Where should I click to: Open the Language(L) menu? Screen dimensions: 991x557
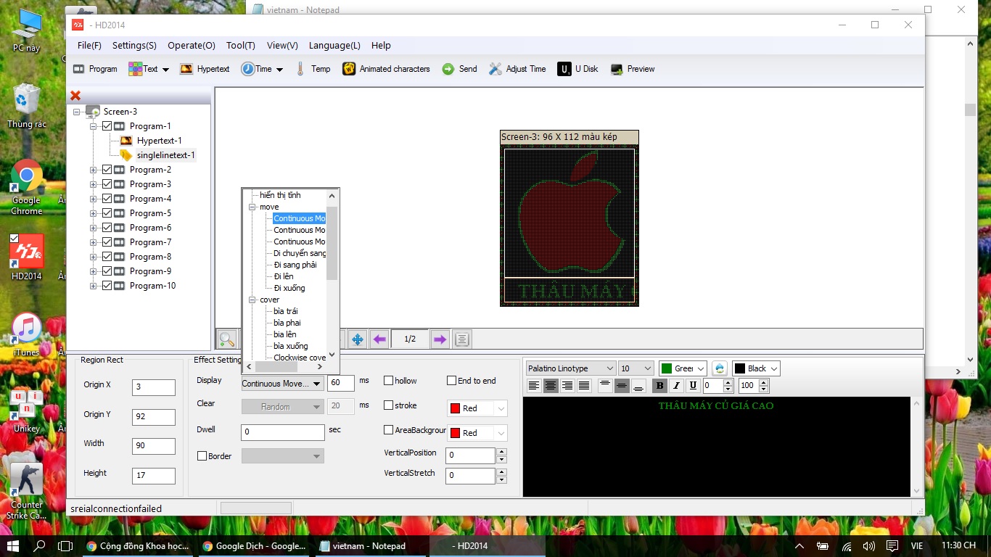point(334,45)
